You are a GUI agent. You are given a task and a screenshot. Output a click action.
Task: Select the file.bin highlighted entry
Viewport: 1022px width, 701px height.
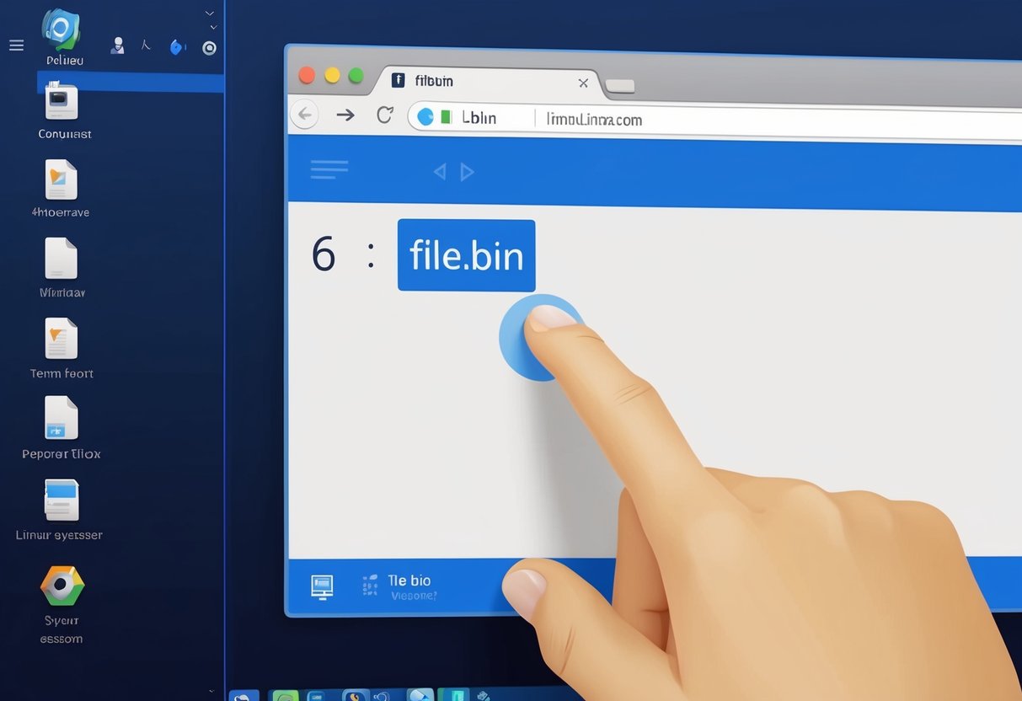coord(466,255)
